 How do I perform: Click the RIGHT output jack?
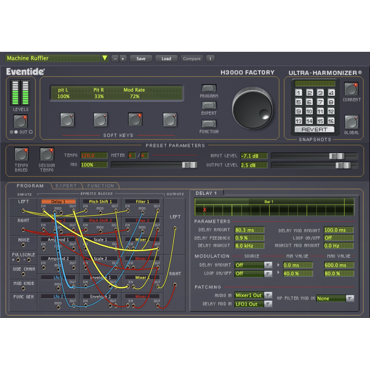174,285
